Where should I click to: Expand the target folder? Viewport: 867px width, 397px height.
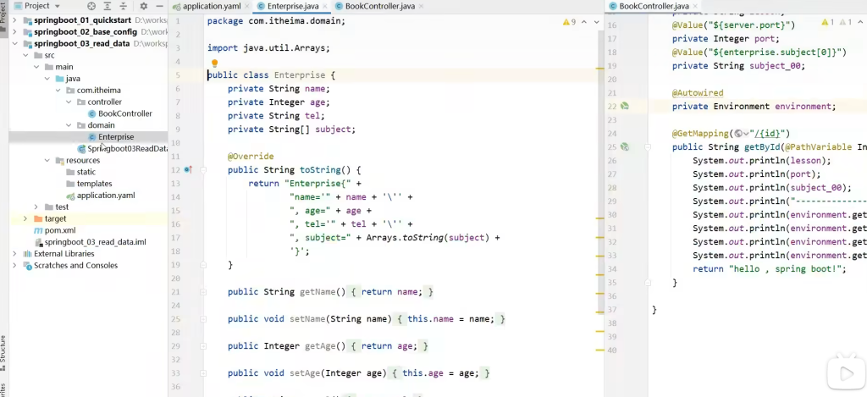pos(26,218)
